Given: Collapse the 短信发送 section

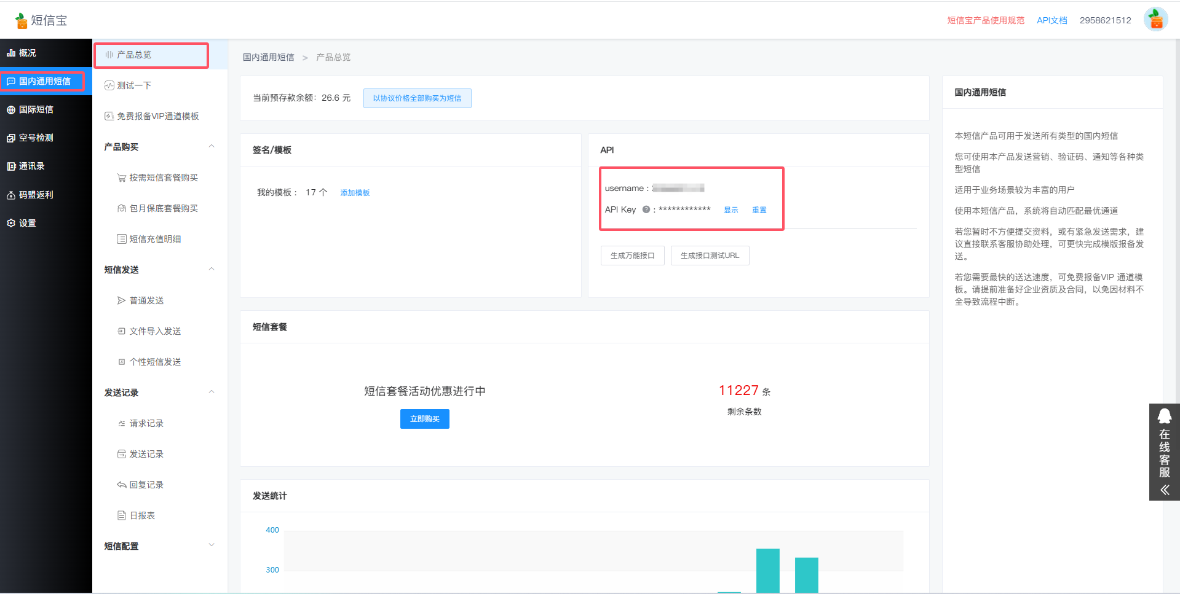Looking at the screenshot, I should point(212,269).
